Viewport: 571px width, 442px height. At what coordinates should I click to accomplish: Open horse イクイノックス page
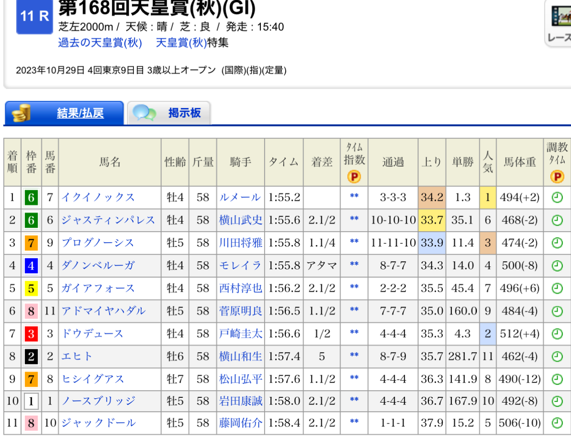click(98, 197)
